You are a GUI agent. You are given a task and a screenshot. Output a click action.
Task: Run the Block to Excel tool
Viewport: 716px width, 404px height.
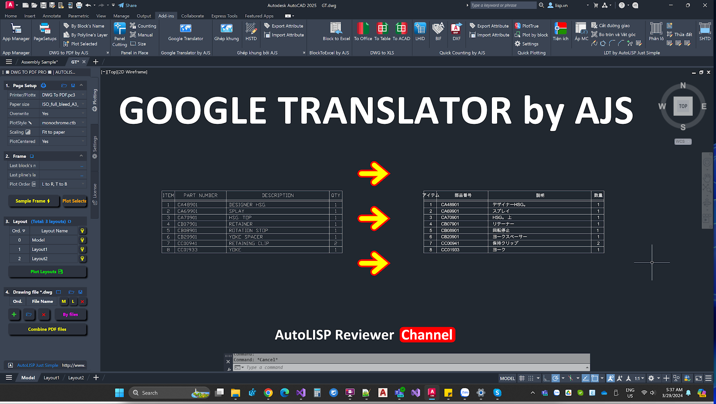pyautogui.click(x=336, y=32)
